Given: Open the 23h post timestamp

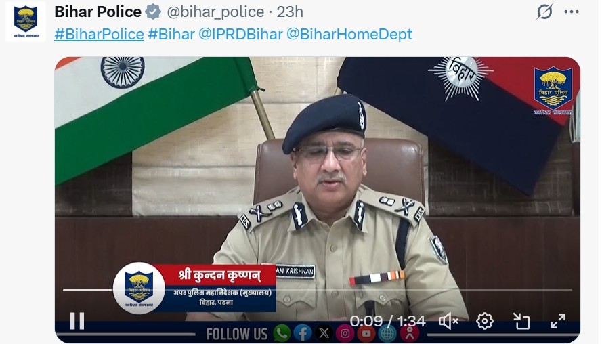Looking at the screenshot, I should click(x=290, y=12).
